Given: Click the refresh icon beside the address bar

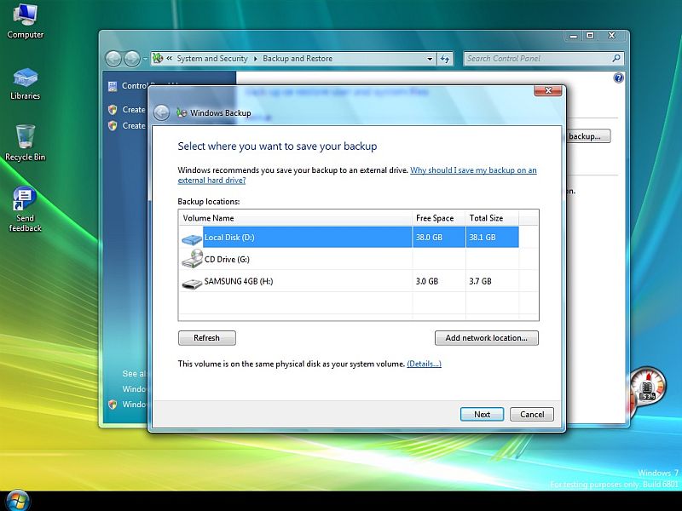Looking at the screenshot, I should [444, 59].
